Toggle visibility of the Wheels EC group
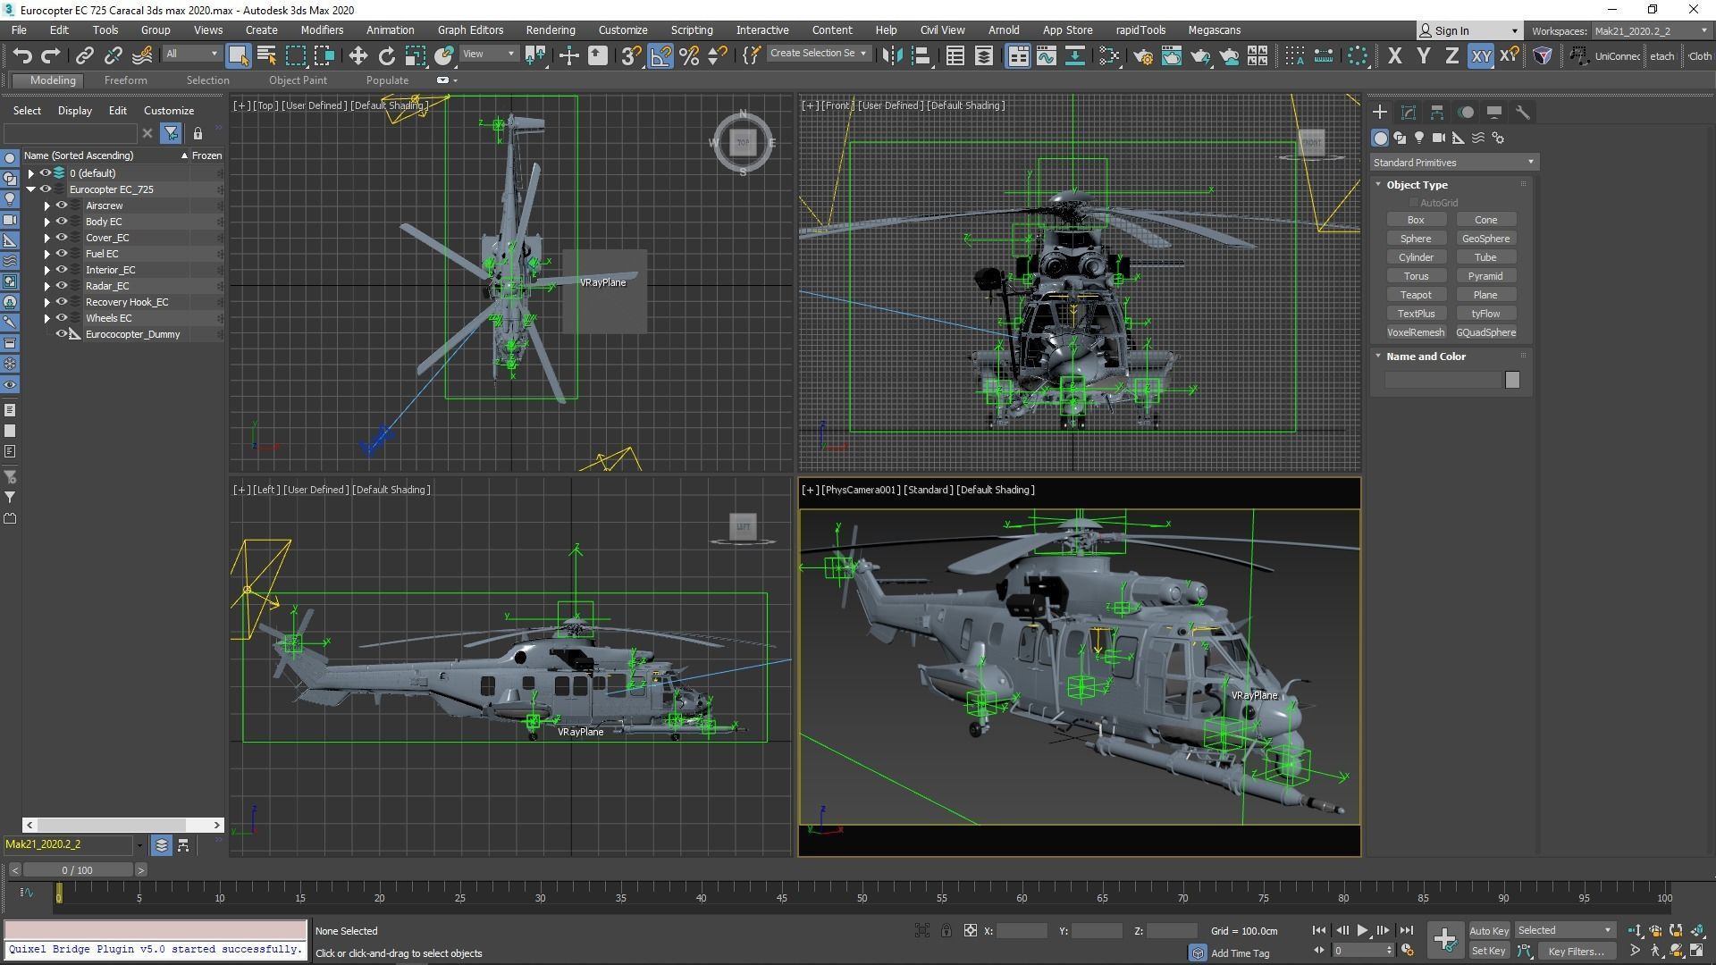 (62, 318)
